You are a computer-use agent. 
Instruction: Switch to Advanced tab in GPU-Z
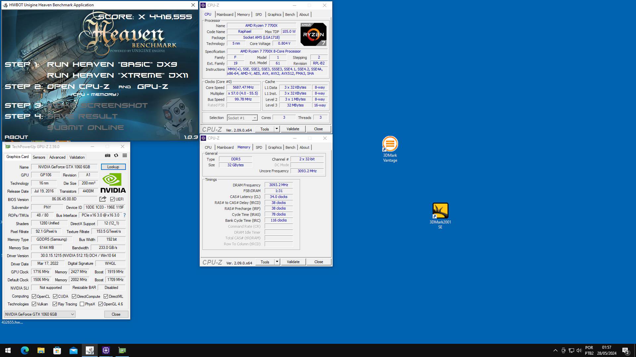(x=57, y=157)
